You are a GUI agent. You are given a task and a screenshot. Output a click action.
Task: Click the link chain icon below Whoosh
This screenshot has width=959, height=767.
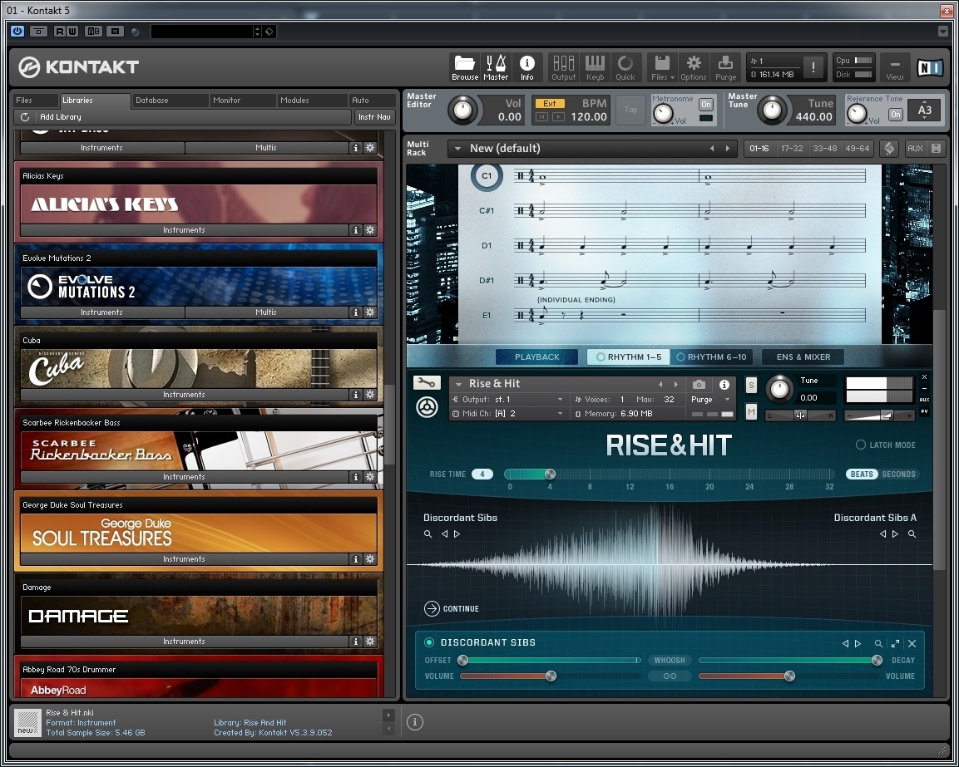tap(670, 676)
